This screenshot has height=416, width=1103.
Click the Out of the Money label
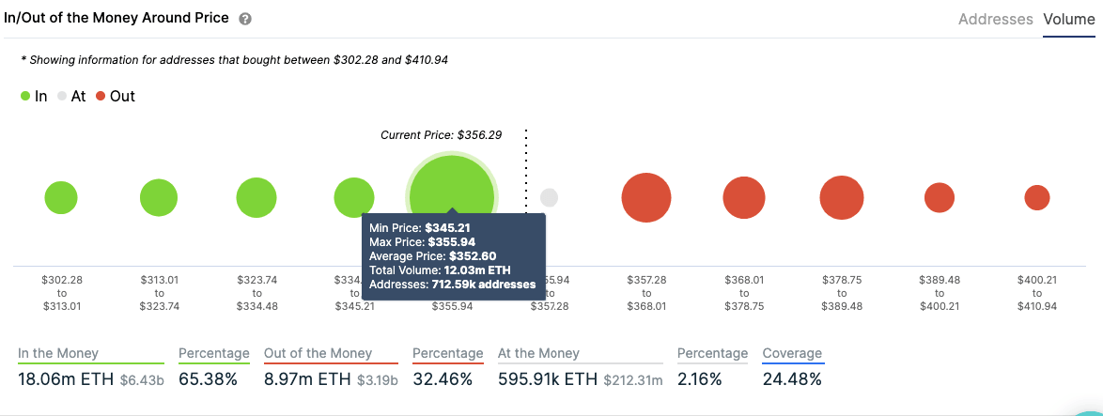318,354
